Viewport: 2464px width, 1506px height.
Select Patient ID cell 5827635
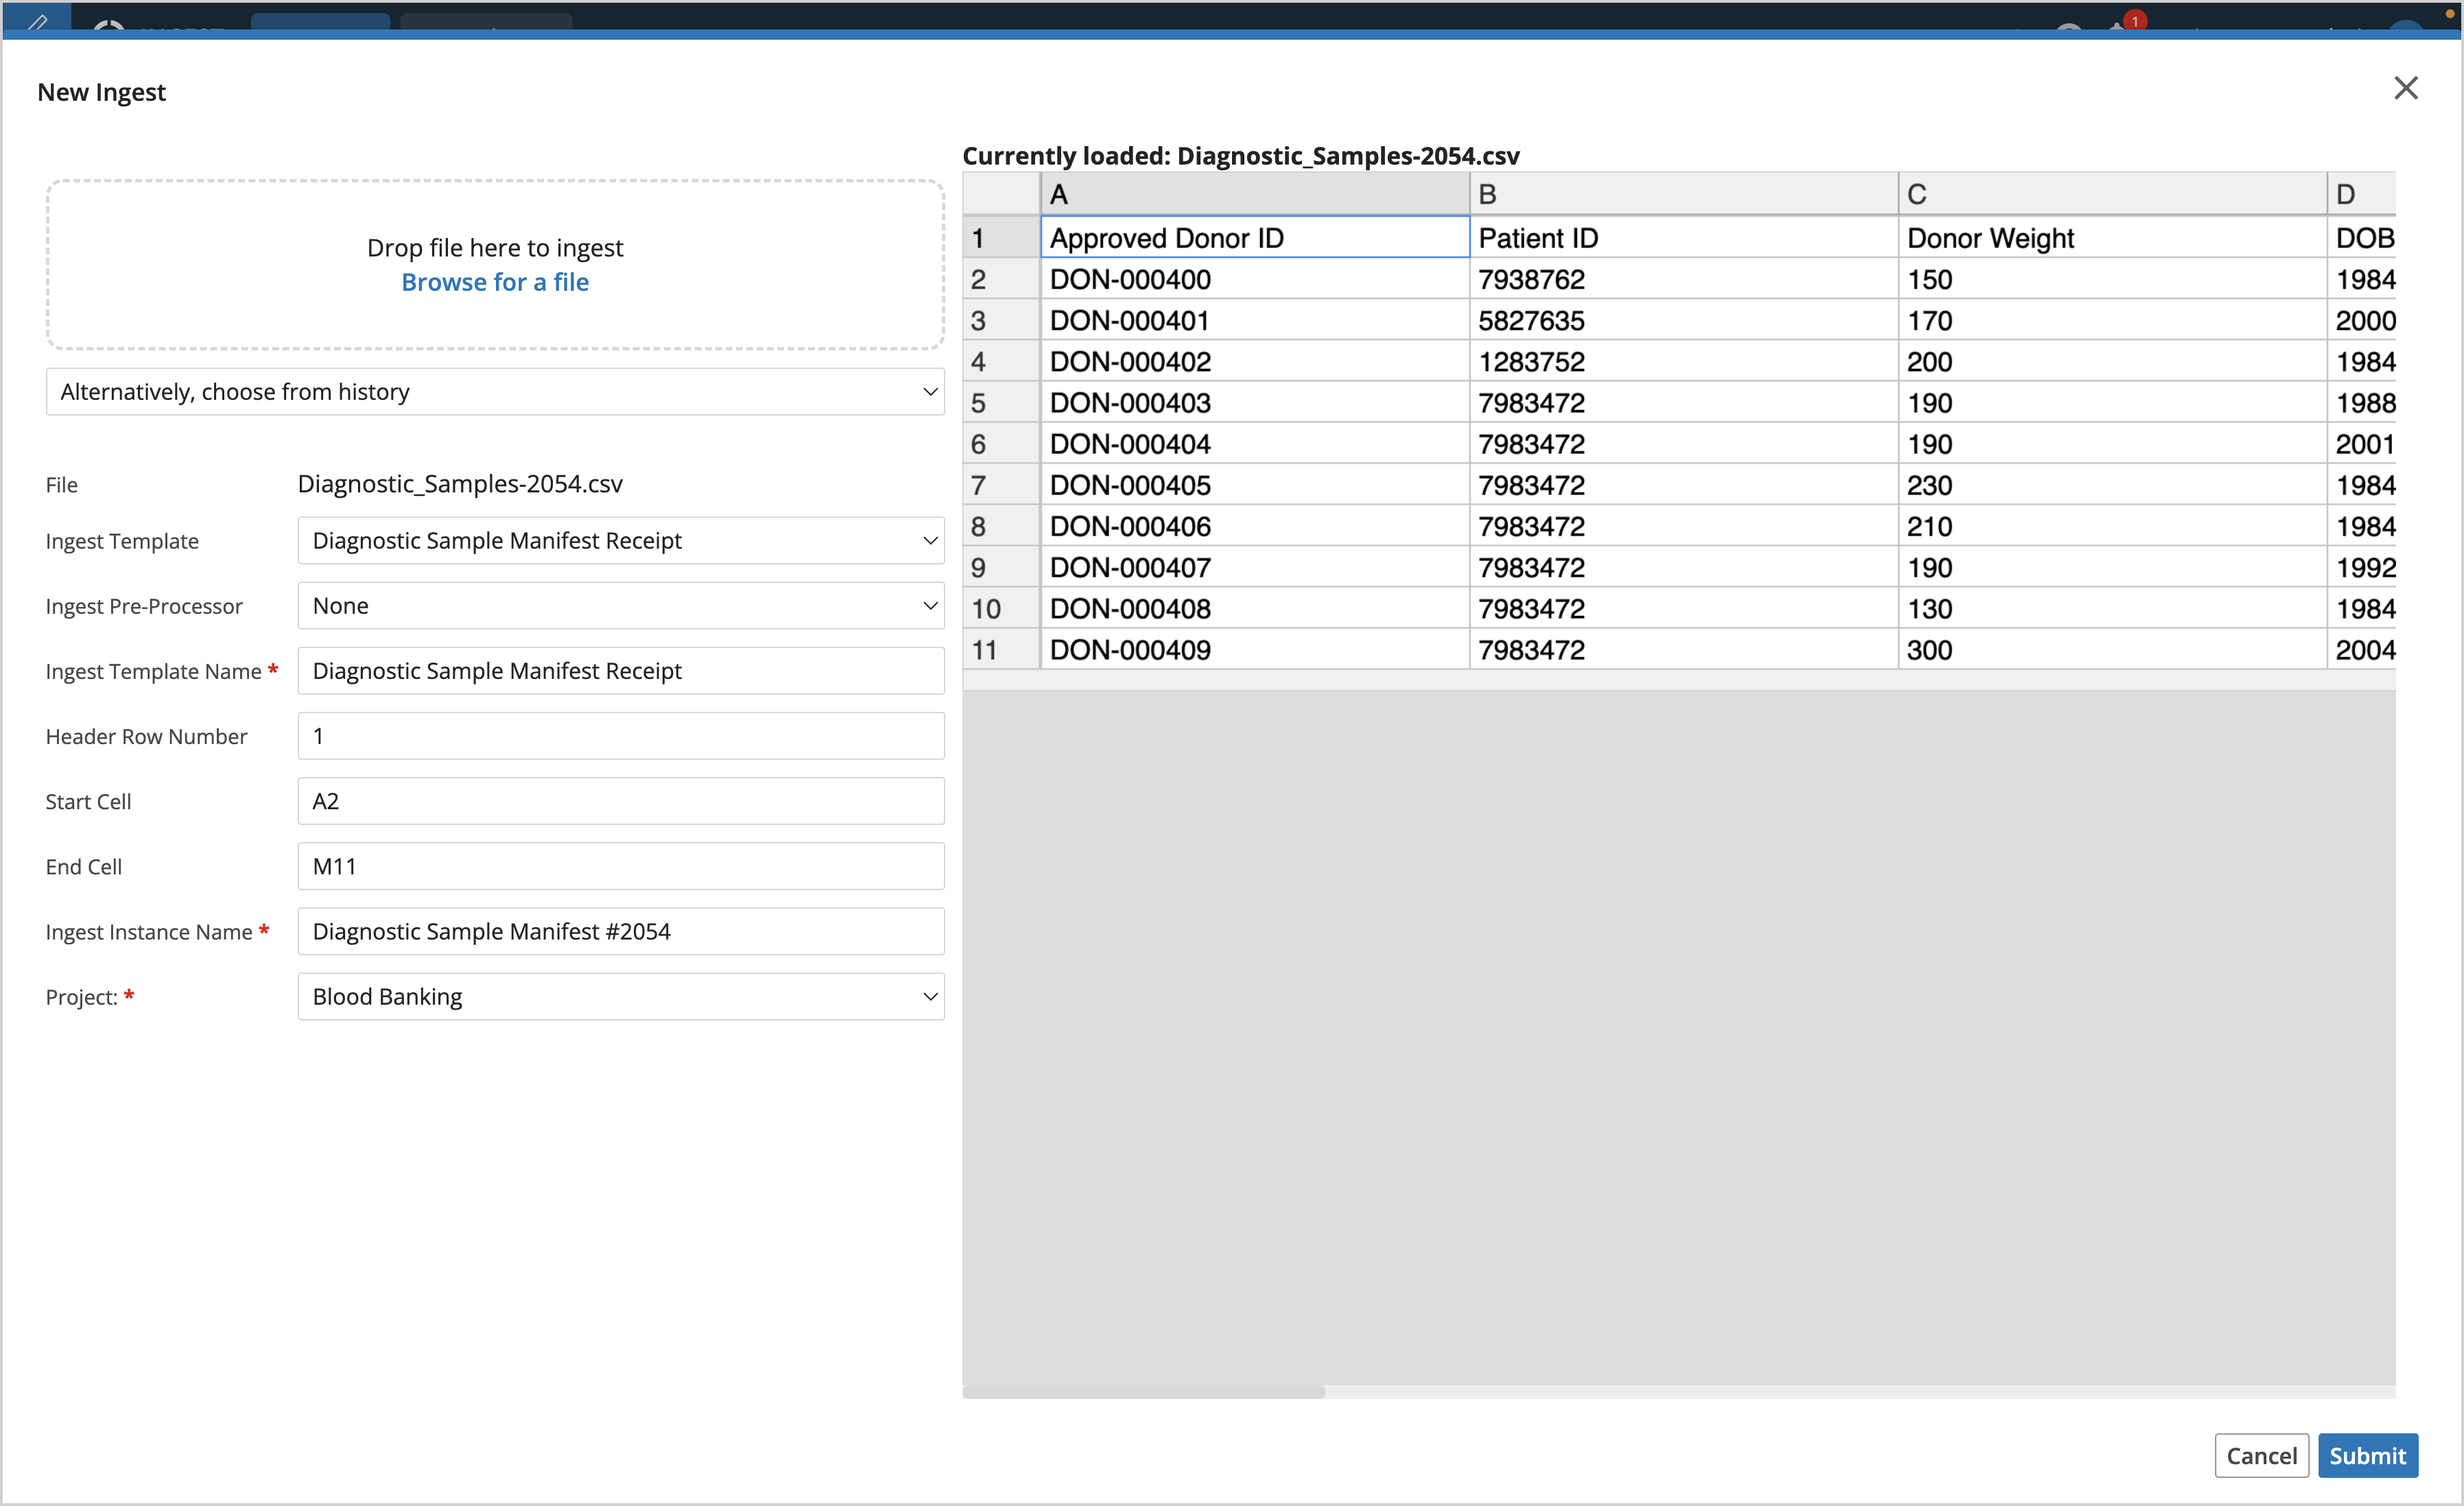click(x=1684, y=320)
